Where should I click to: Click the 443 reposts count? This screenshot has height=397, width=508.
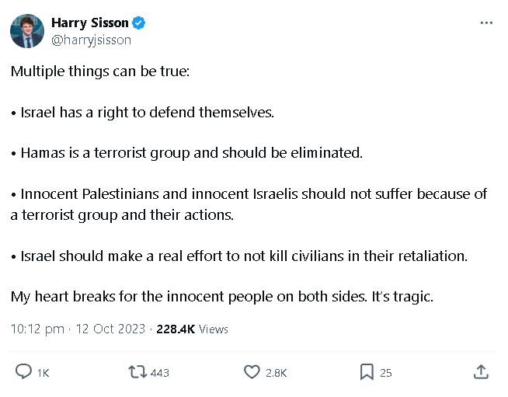(x=160, y=373)
